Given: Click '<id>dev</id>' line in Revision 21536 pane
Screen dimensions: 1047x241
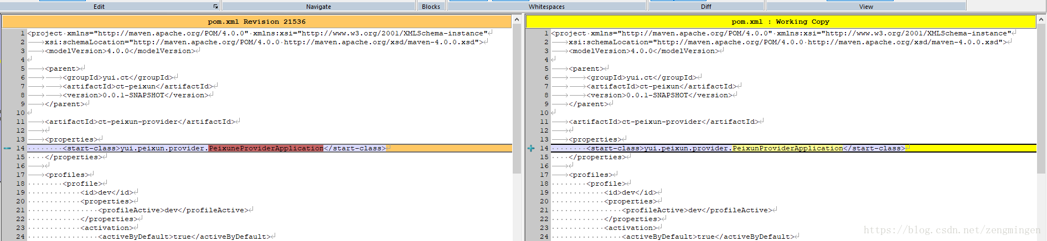Looking at the screenshot, I should pyautogui.click(x=107, y=192).
